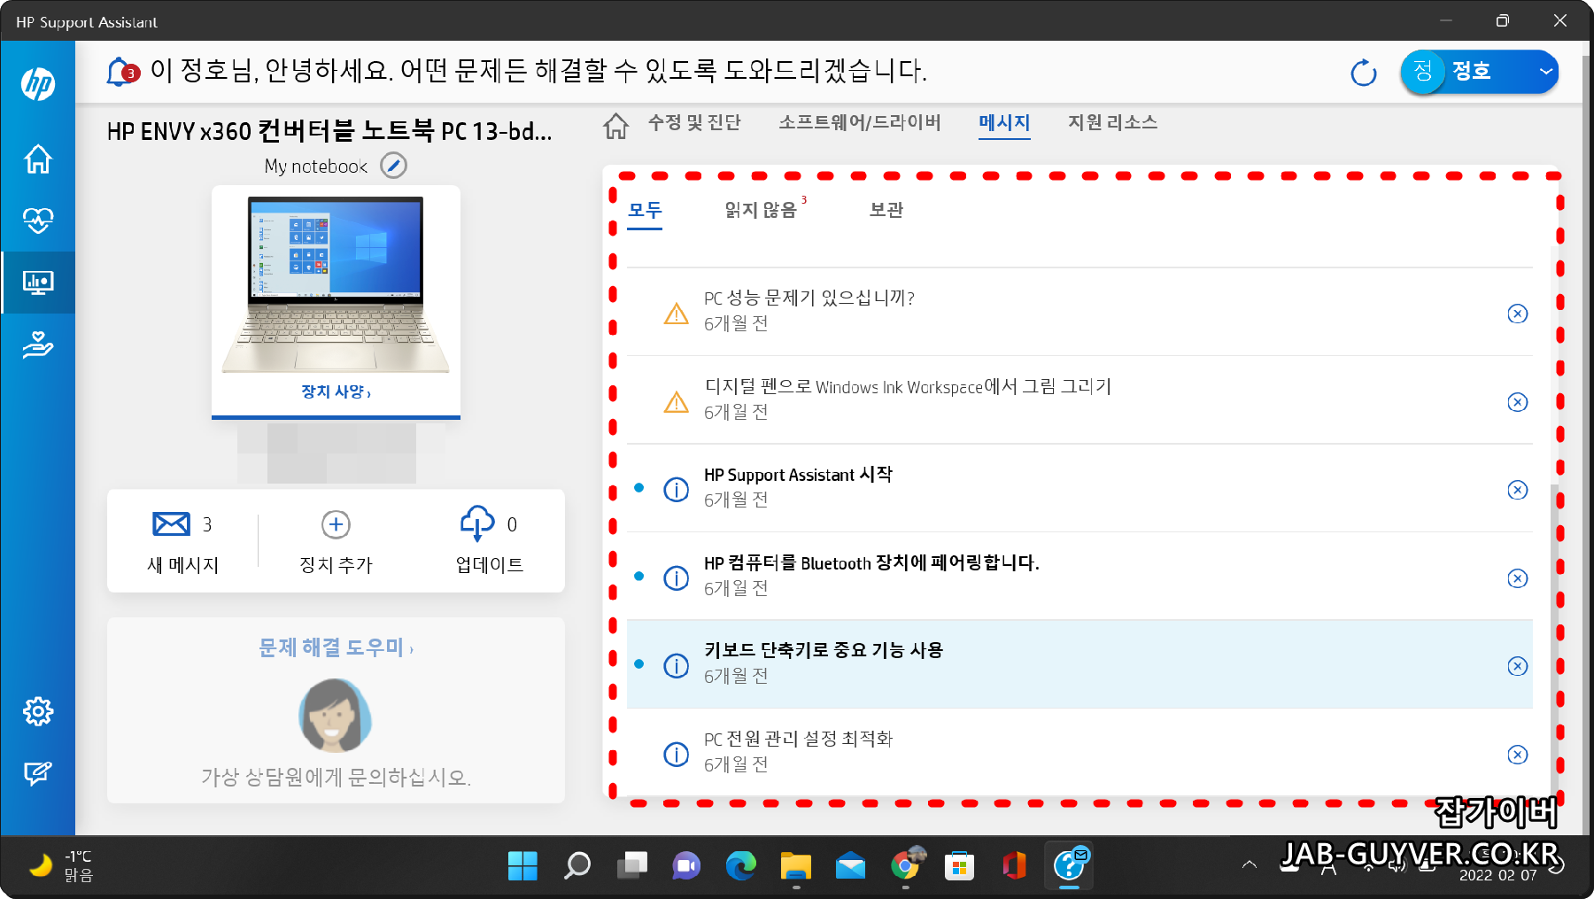Click info icon of HP Support Assistant 시작
The width and height of the screenshot is (1594, 899).
coord(677,490)
